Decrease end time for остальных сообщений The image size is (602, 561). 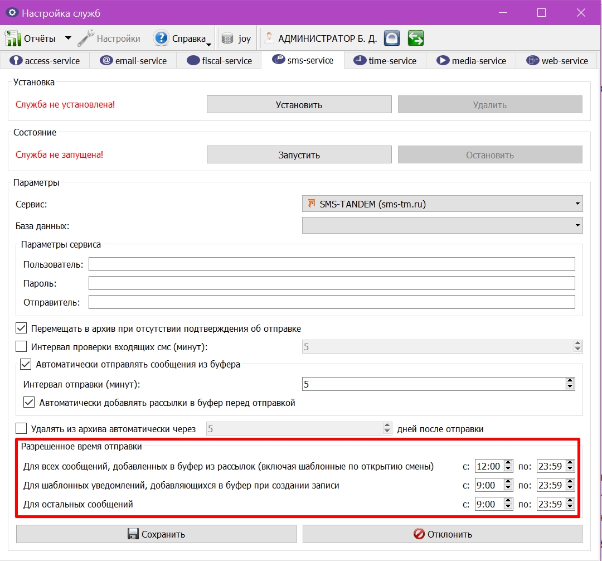coord(570,507)
